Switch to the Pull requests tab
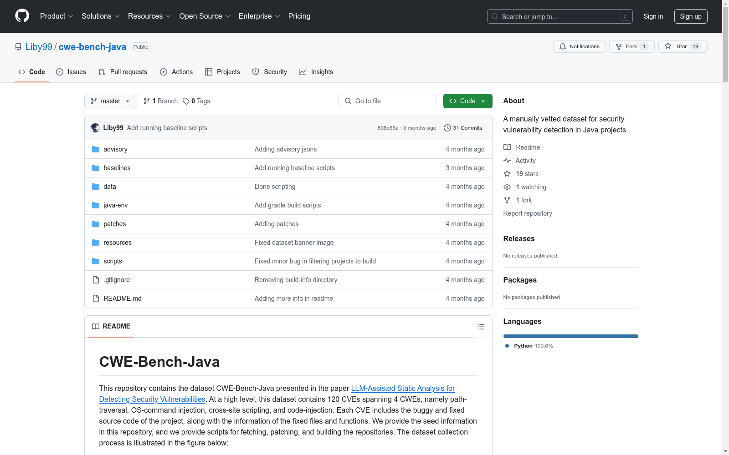The height and width of the screenshot is (455, 729). point(123,72)
